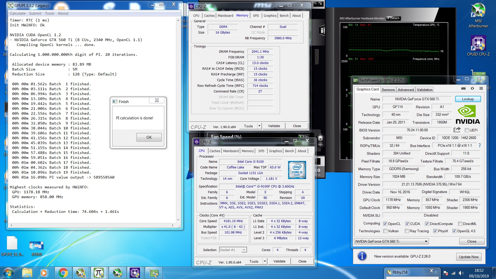
Task: Open the Calculate menu in GPUPI
Action: point(18,13)
